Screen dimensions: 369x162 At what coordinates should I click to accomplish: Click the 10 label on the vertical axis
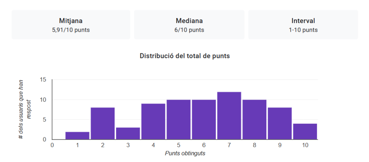point(43,100)
